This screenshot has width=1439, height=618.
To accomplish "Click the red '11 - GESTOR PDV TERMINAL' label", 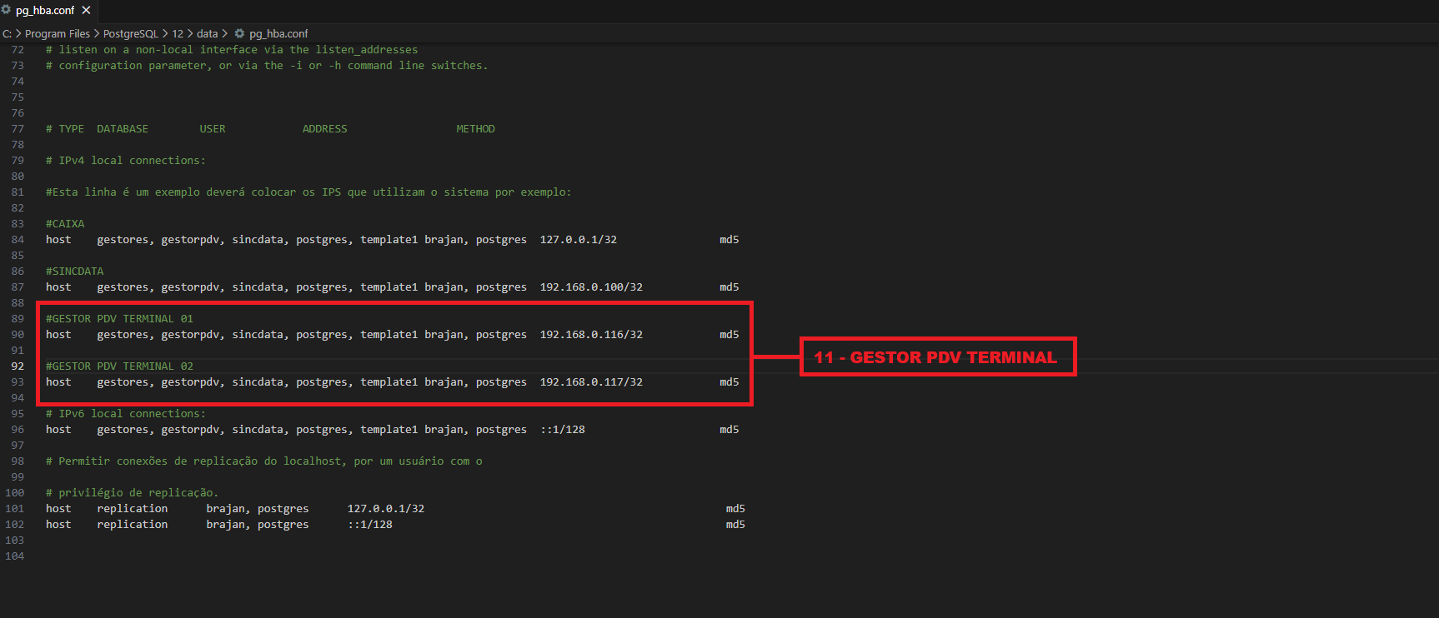I will click(937, 357).
